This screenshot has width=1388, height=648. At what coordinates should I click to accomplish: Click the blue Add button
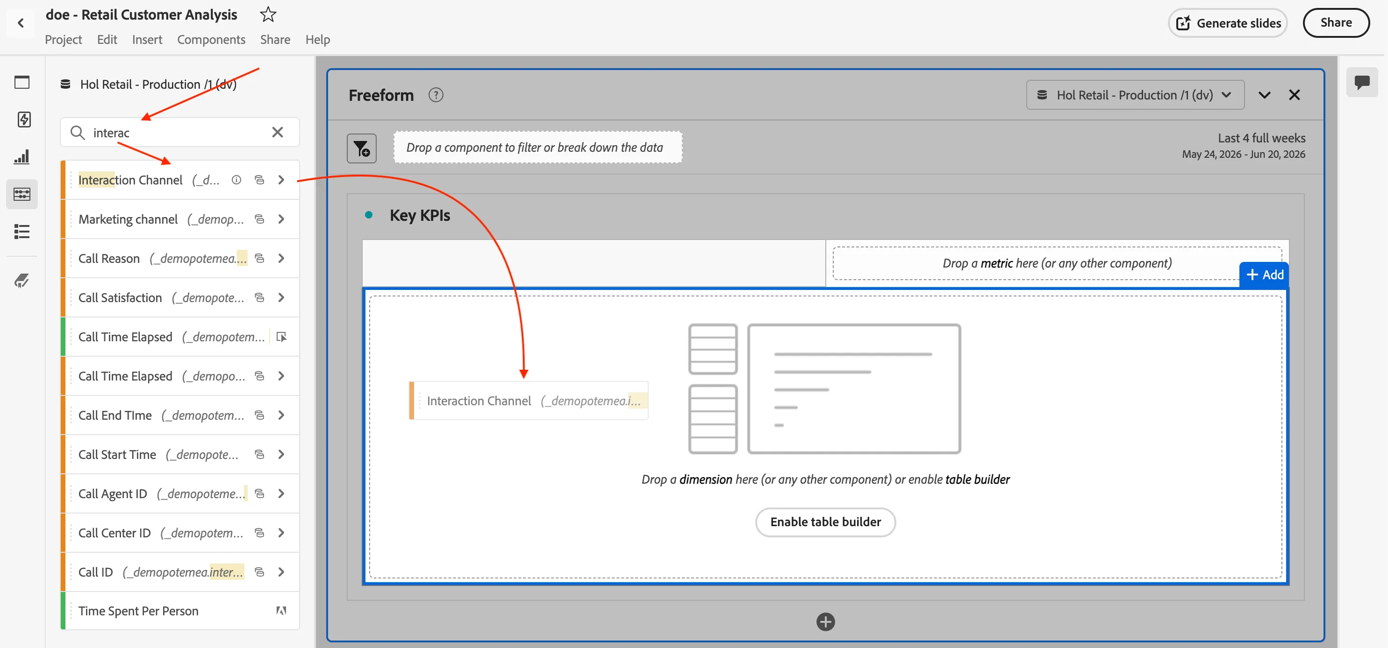tap(1264, 275)
